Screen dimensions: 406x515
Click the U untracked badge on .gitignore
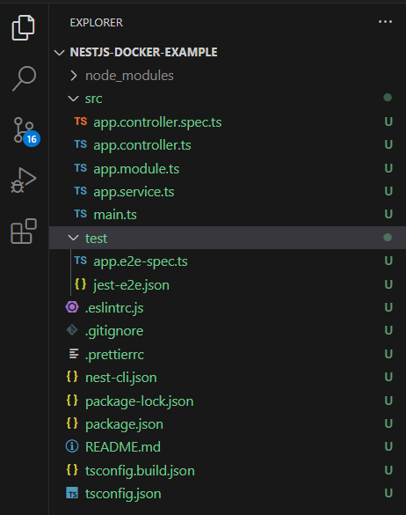pyautogui.click(x=388, y=330)
